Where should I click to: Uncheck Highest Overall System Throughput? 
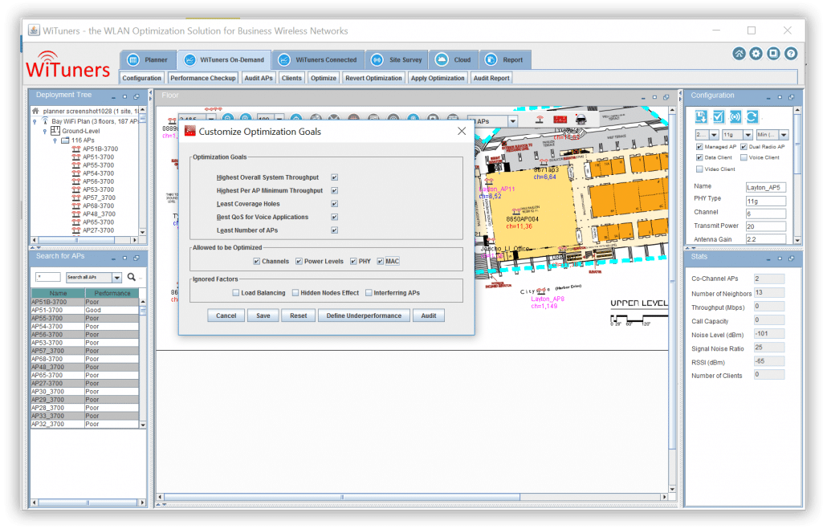(334, 177)
